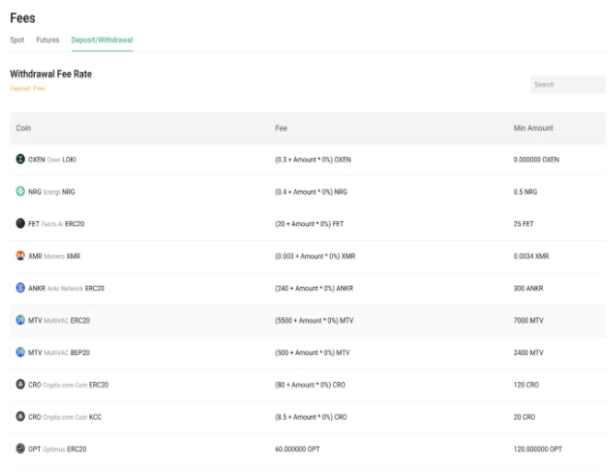Viewport: 614px width, 476px height.
Task: Open the Futures fees tab
Action: click(48, 40)
